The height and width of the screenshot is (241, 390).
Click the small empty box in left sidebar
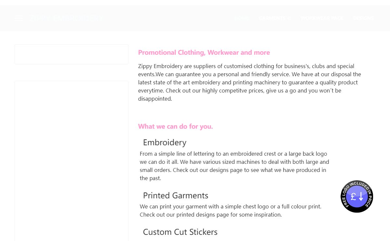click(x=71, y=54)
